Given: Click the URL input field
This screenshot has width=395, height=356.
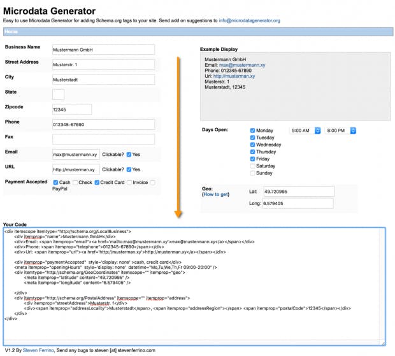Looking at the screenshot, I should point(76,169).
